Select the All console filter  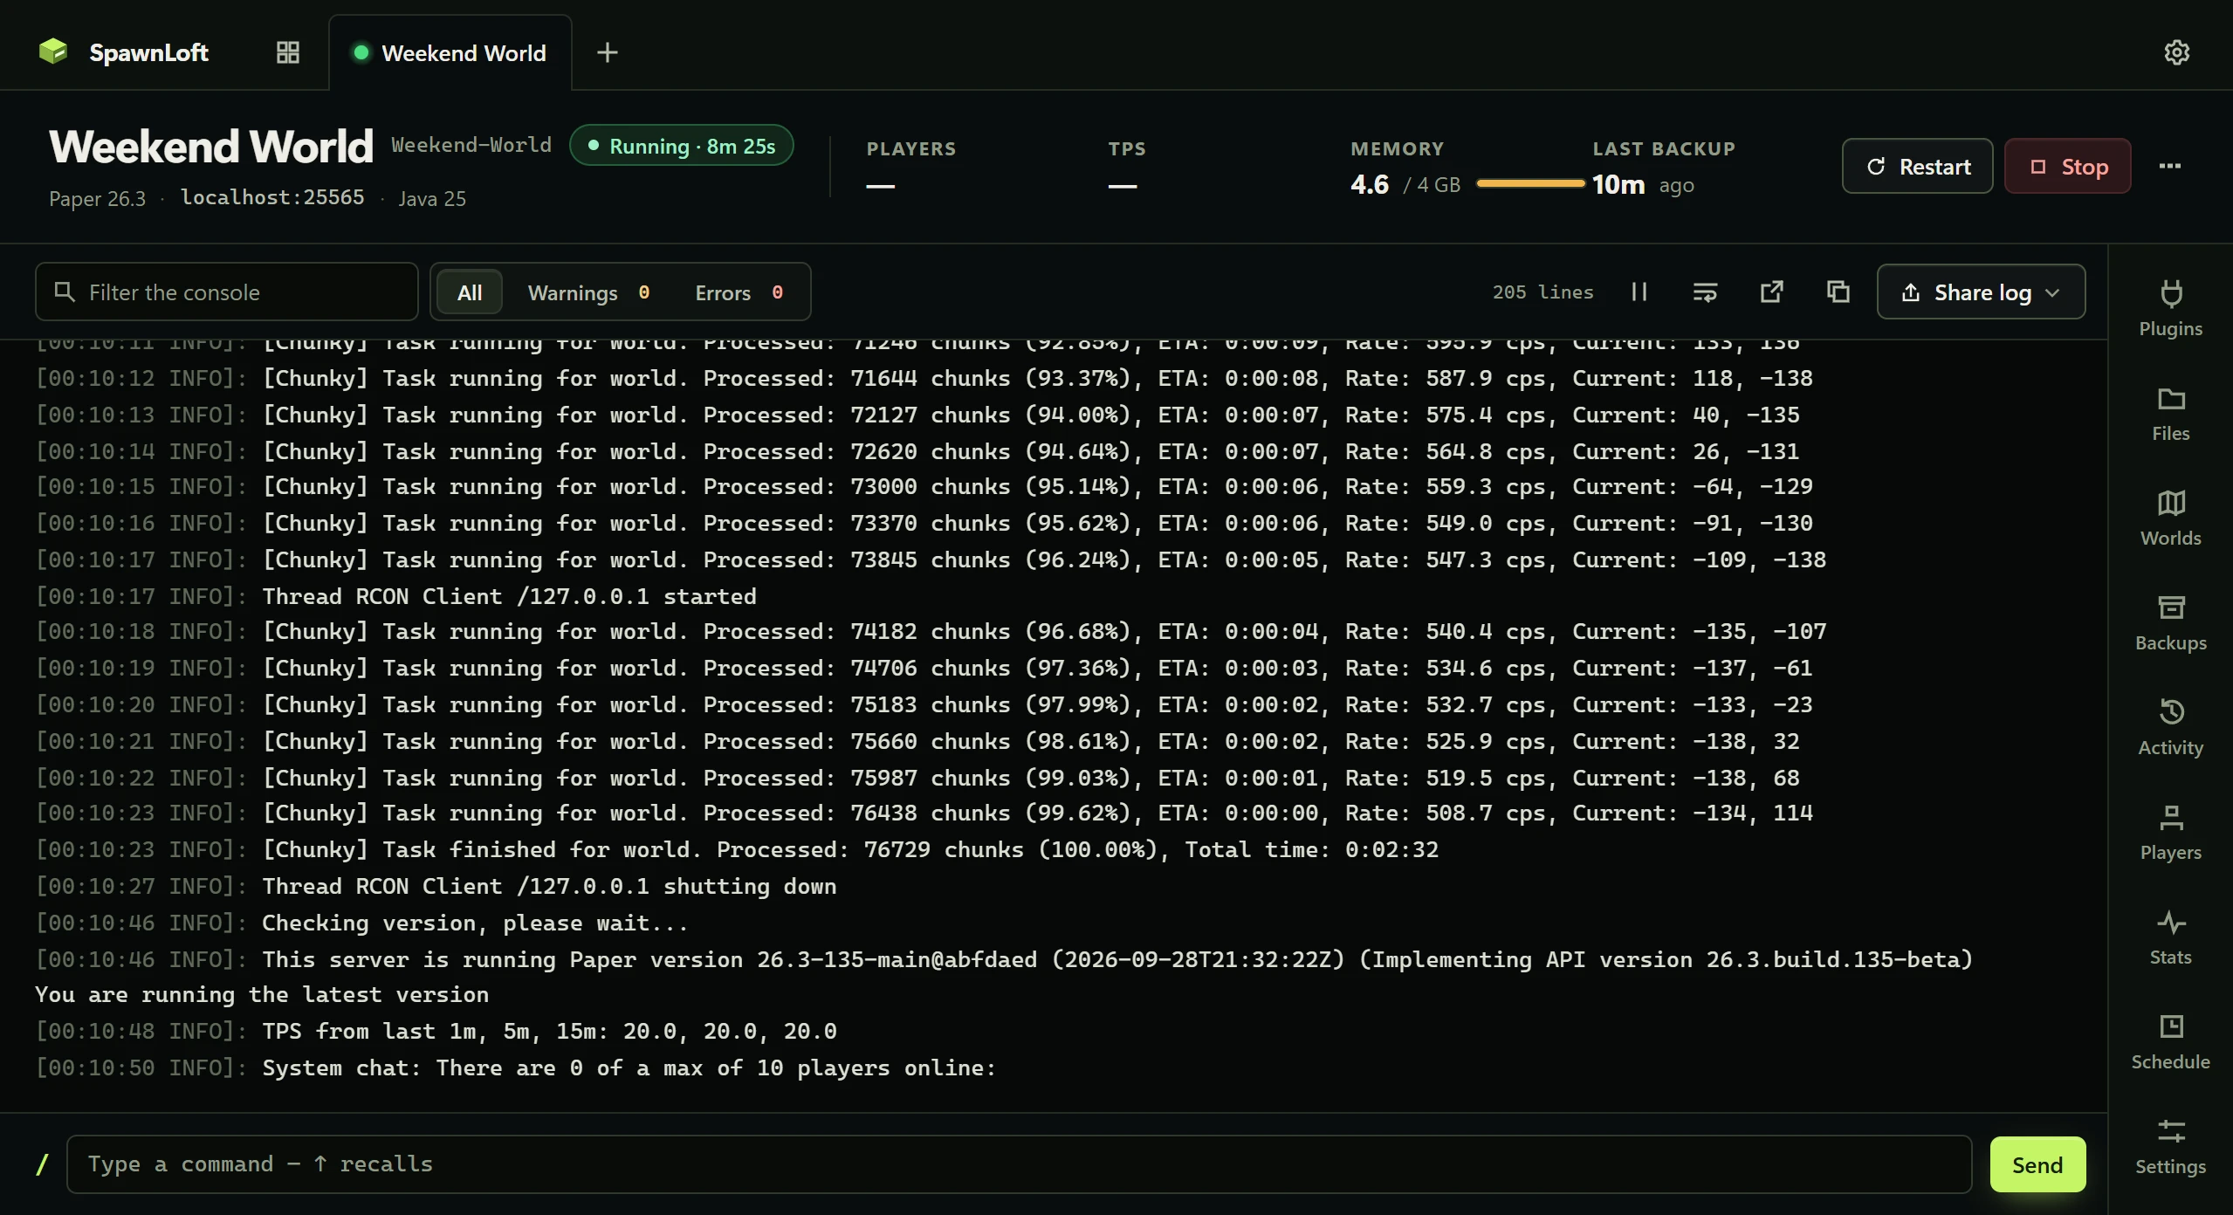coord(470,292)
